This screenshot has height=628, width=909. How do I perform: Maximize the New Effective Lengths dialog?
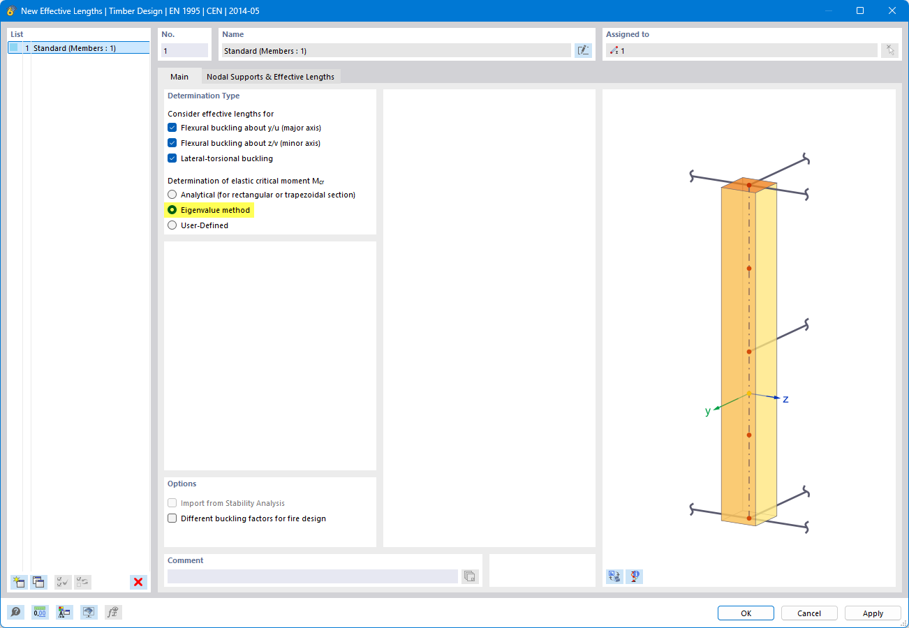tap(860, 10)
